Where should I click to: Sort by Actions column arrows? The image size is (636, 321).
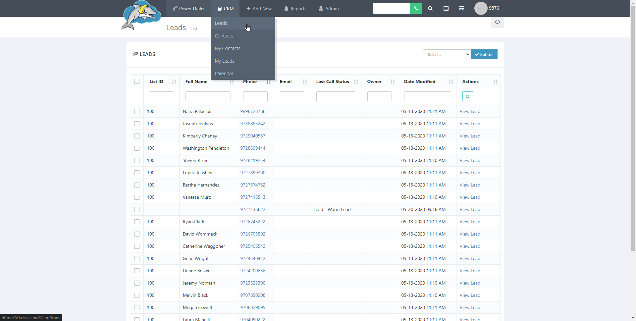tap(496, 82)
